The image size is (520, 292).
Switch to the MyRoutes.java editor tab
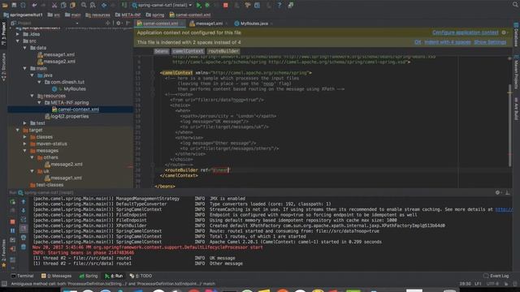click(253, 24)
